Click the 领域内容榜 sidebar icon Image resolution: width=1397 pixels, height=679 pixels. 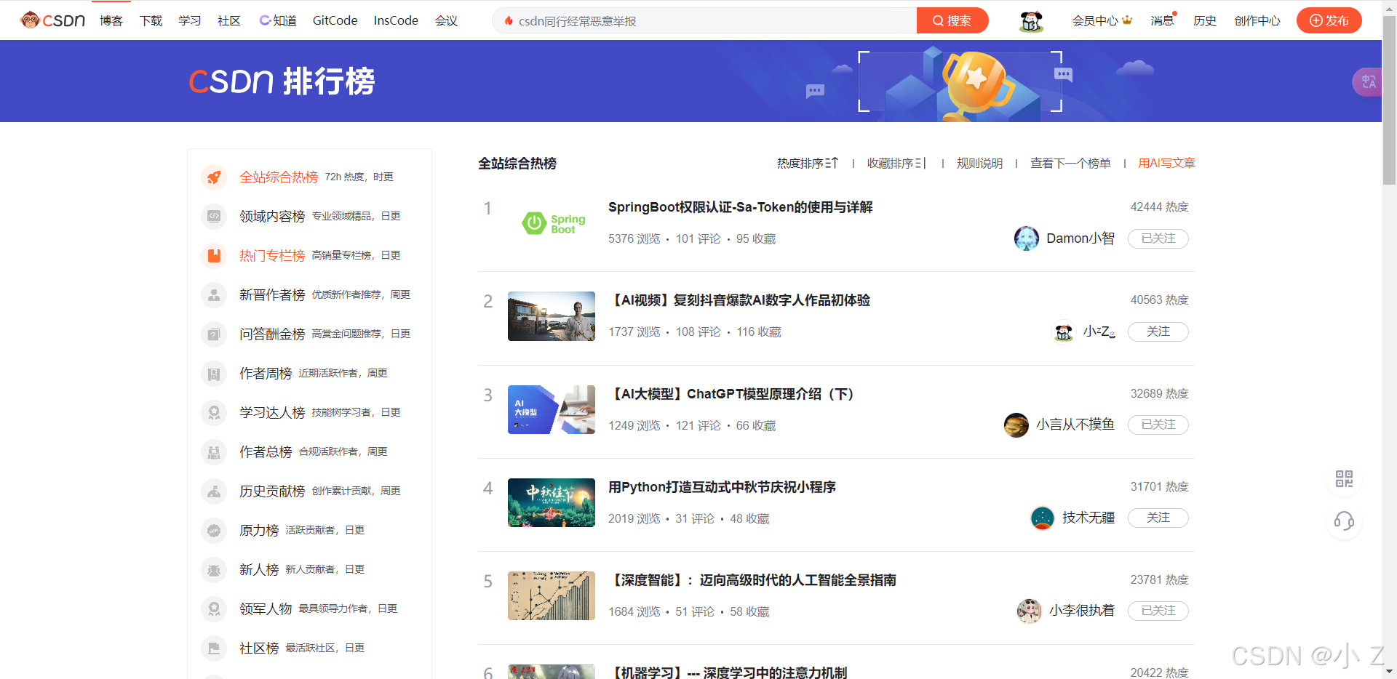214,216
